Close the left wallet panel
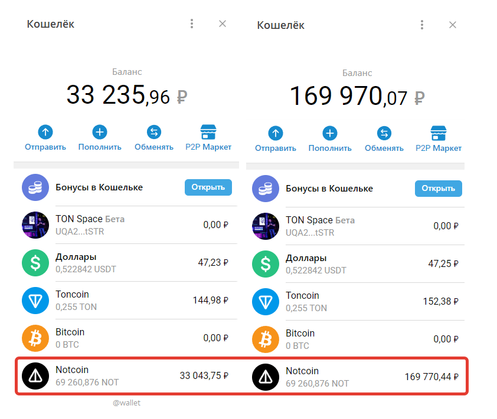The height and width of the screenshot is (419, 497). pyautogui.click(x=223, y=24)
